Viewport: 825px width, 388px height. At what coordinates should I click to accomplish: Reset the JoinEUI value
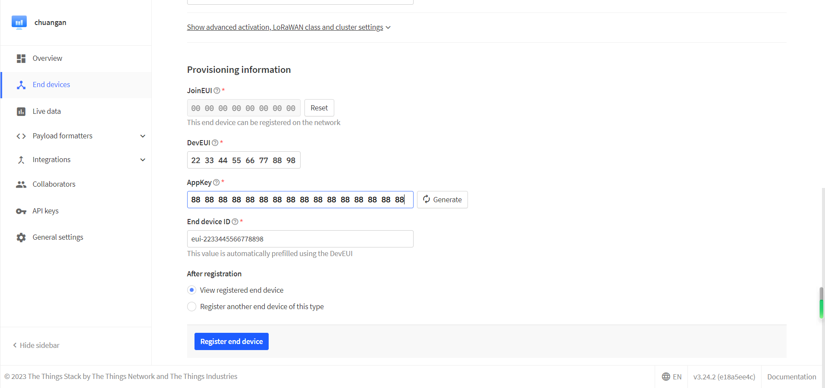319,108
